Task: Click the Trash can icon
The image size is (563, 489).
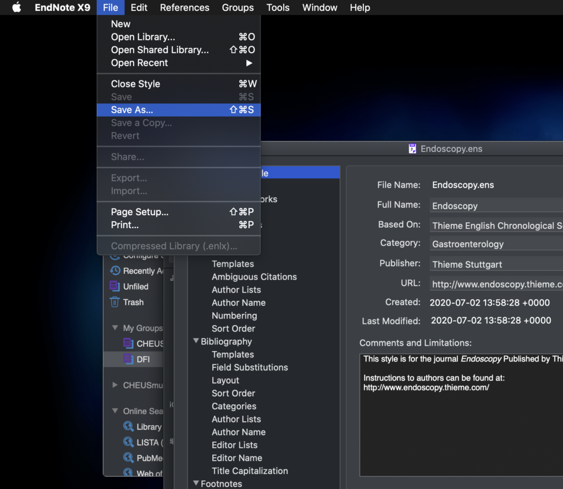Action: click(x=114, y=302)
